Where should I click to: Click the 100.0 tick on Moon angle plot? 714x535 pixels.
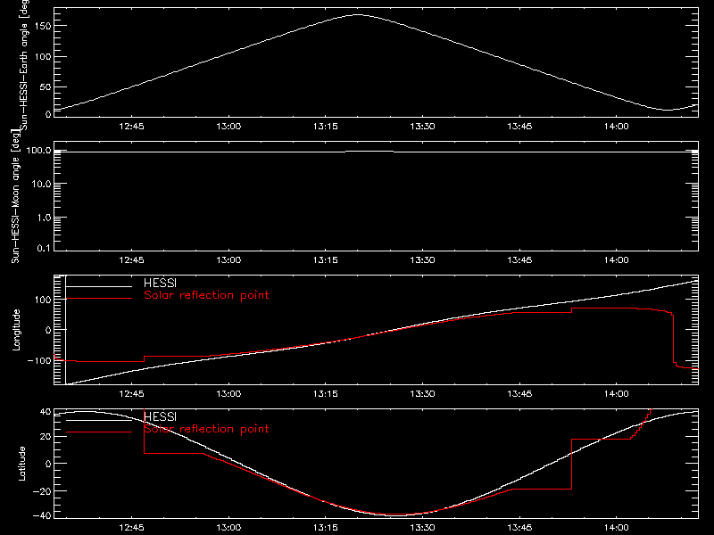[38, 150]
